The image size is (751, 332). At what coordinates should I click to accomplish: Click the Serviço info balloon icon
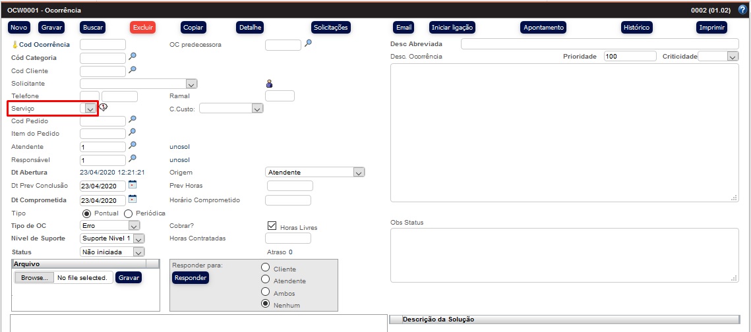pyautogui.click(x=103, y=108)
